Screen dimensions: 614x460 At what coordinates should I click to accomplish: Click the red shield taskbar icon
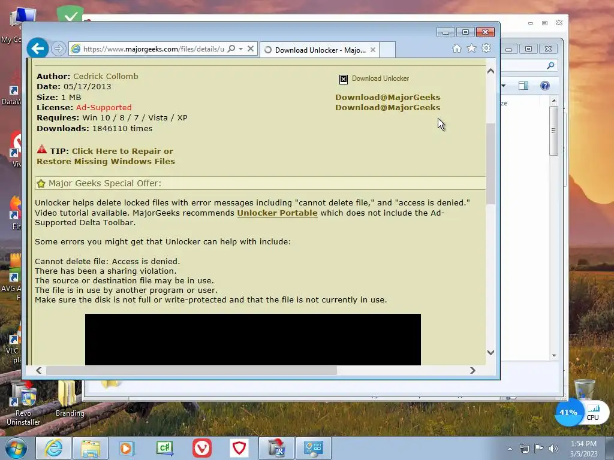pos(239,448)
